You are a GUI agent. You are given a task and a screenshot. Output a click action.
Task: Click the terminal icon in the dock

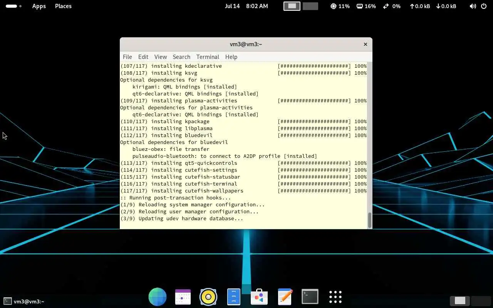click(310, 297)
